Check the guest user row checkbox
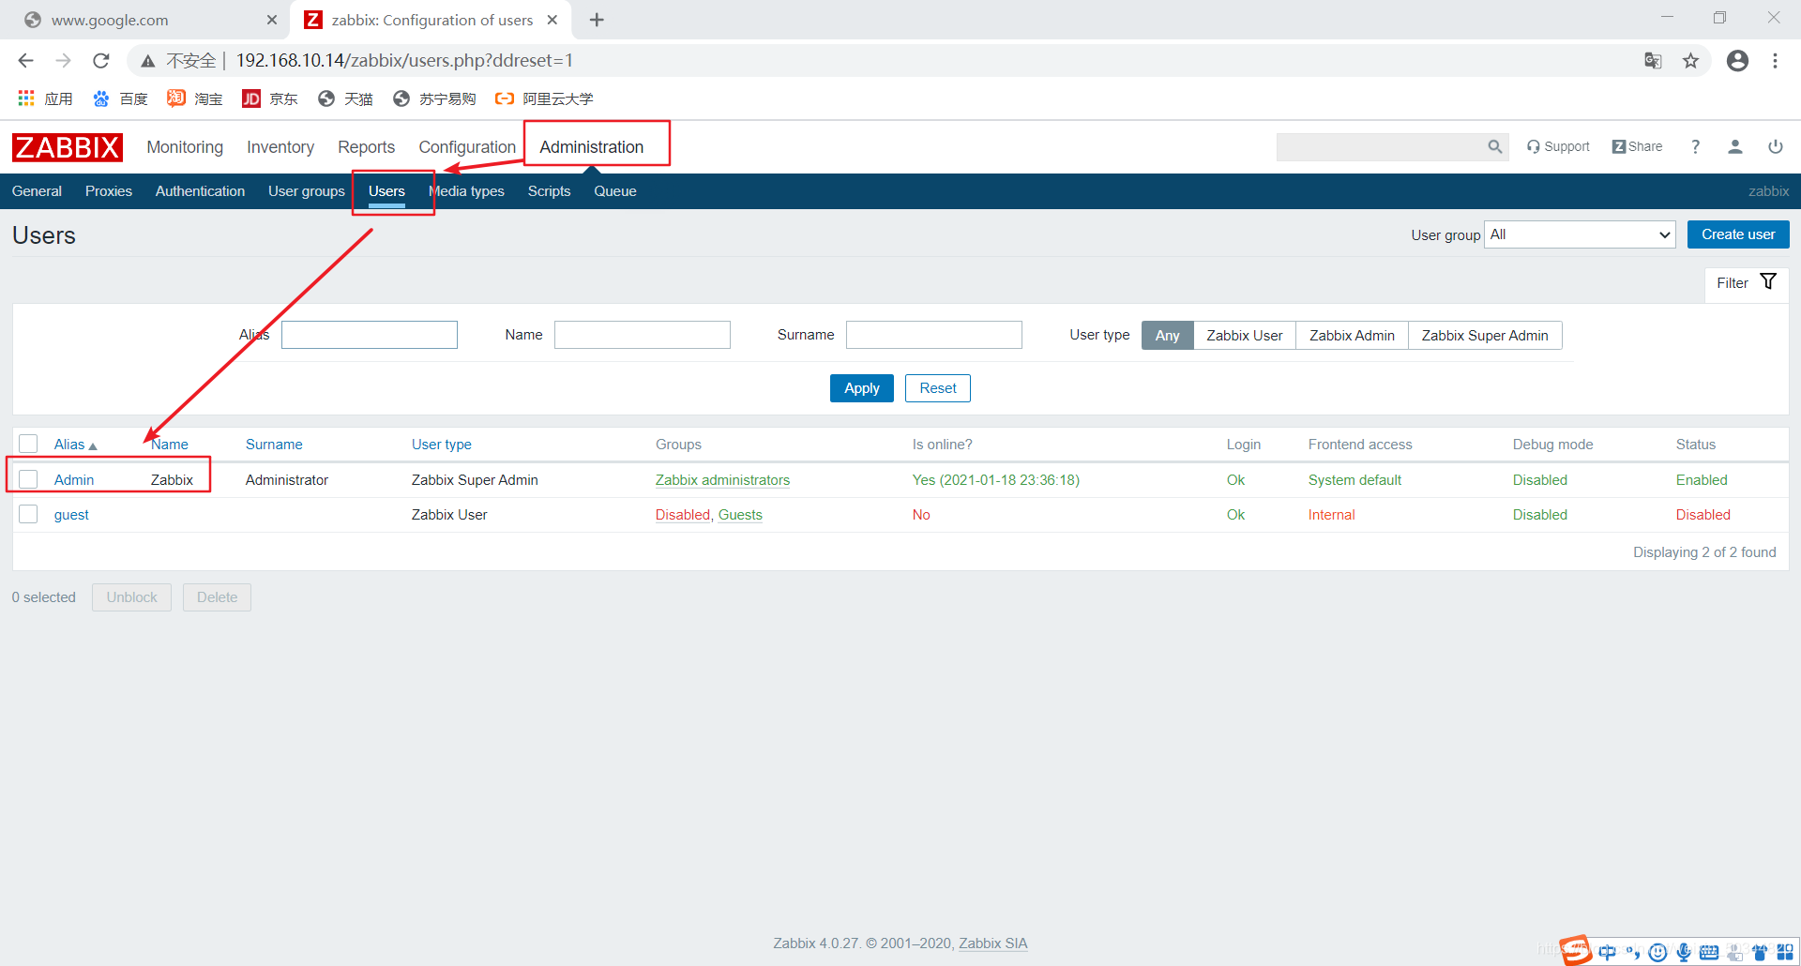 [28, 514]
